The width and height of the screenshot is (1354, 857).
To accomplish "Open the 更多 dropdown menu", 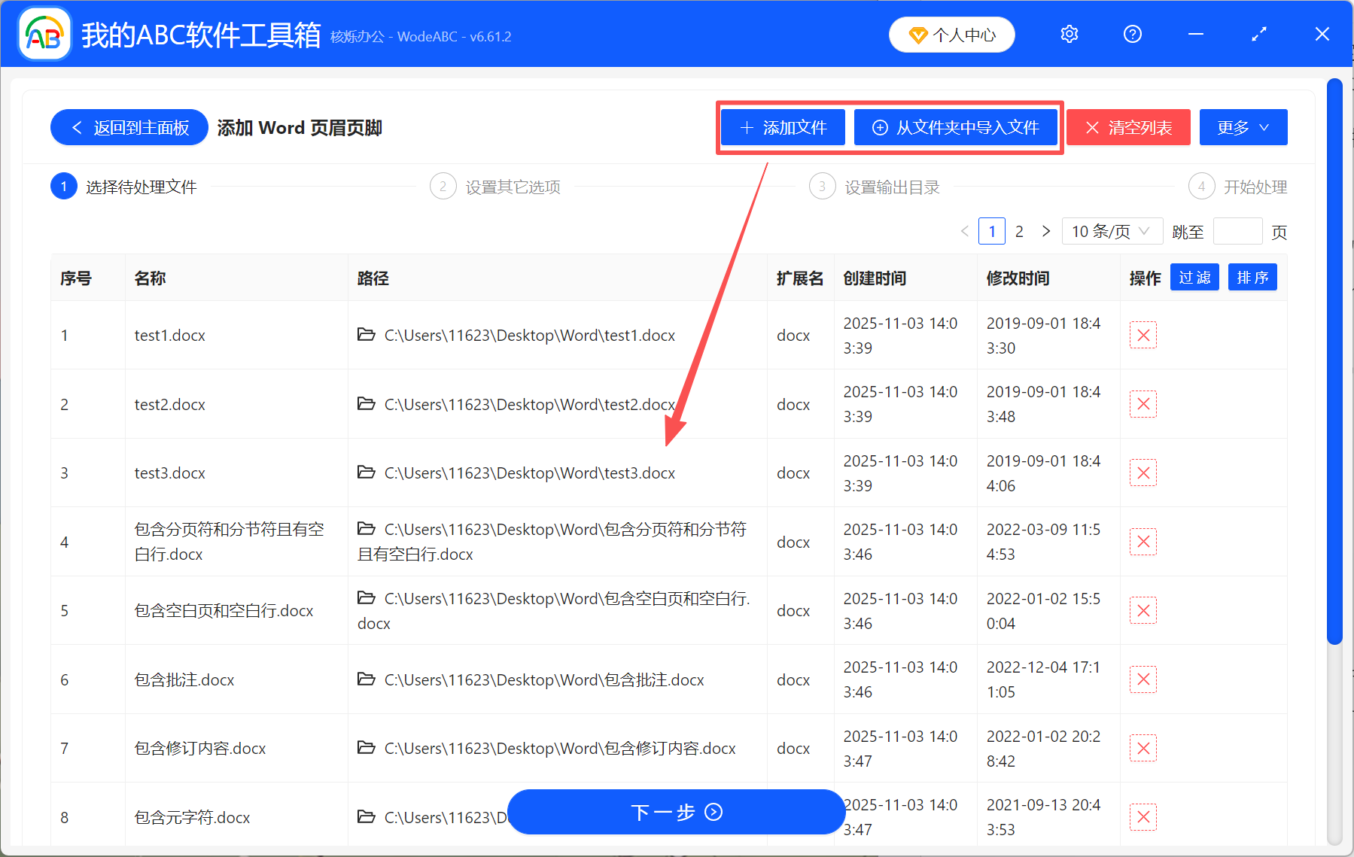I will 1242,127.
